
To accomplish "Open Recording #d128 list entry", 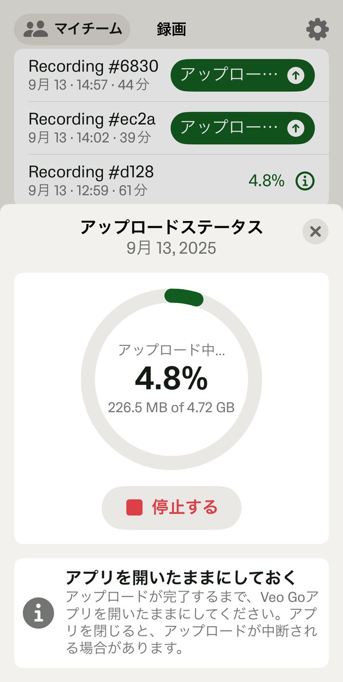I will pos(91,180).
